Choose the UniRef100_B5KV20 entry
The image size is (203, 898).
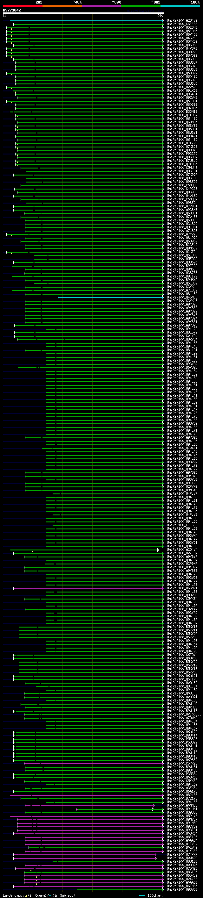(x=182, y=662)
